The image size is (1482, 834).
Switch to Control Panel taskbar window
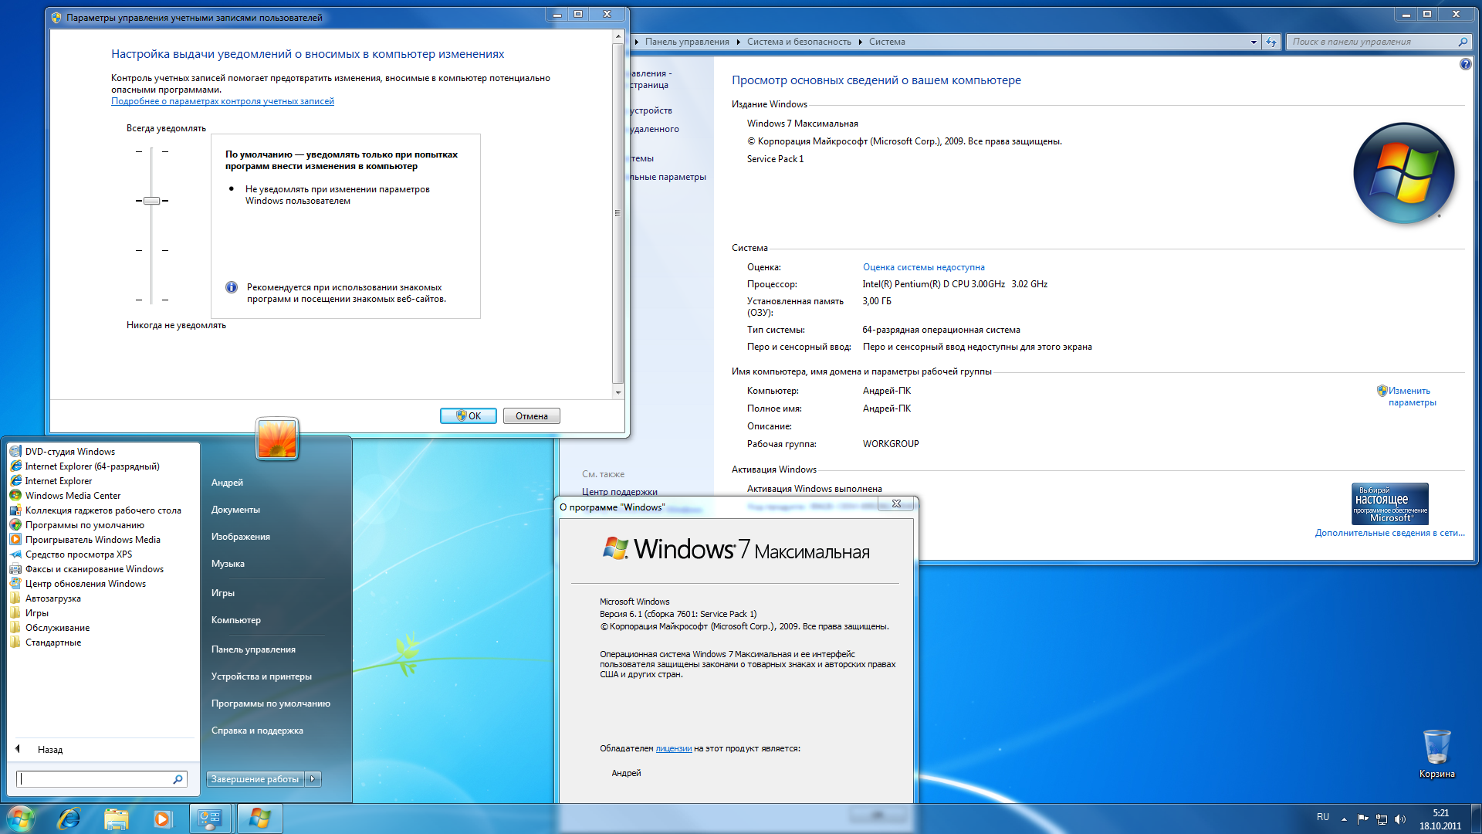210,819
